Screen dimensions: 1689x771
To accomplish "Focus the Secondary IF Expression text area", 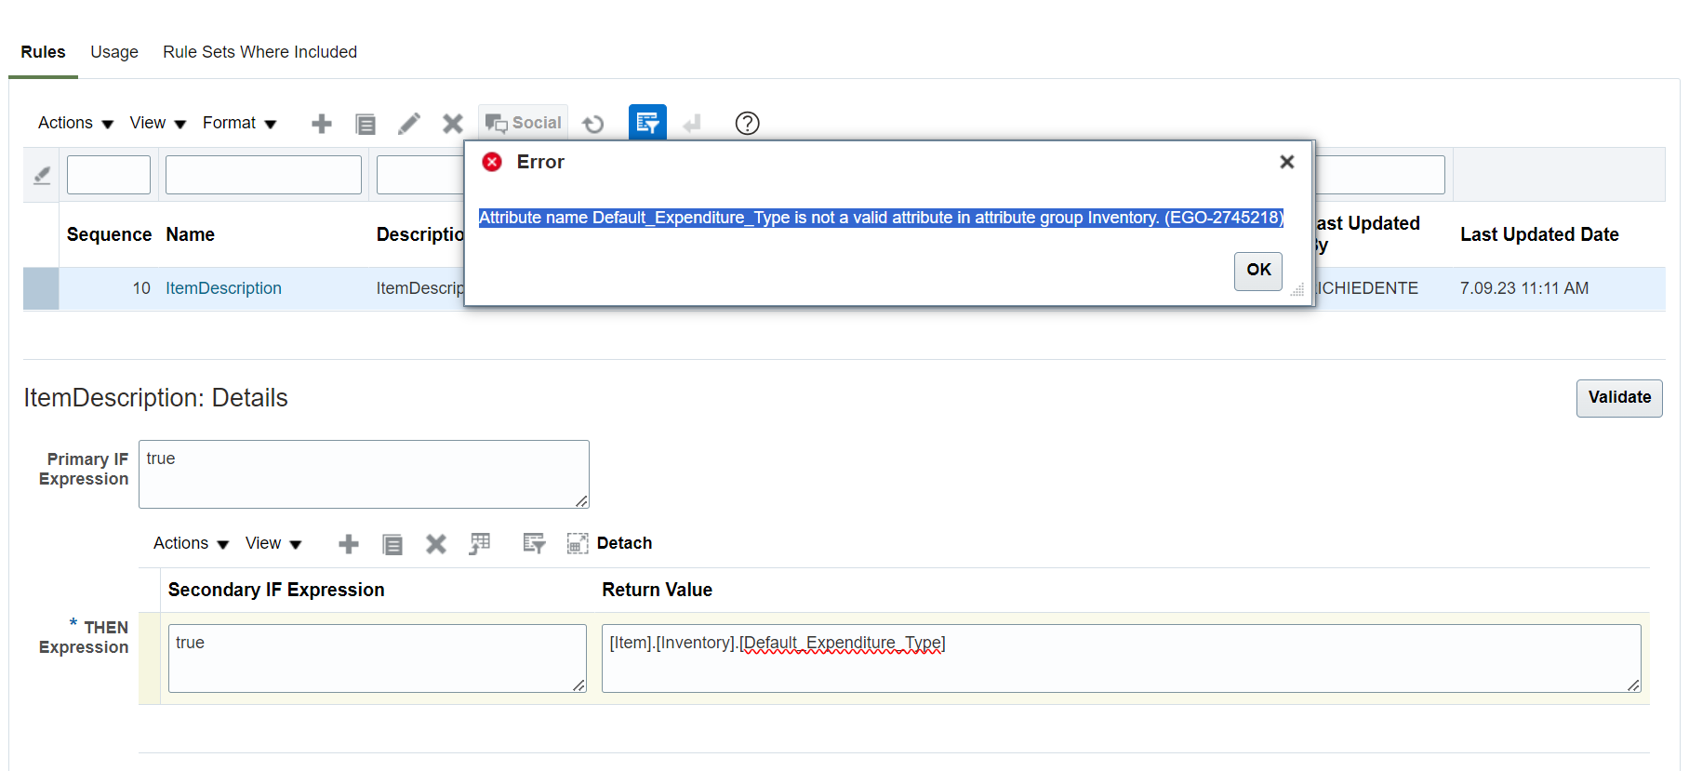I will [377, 658].
